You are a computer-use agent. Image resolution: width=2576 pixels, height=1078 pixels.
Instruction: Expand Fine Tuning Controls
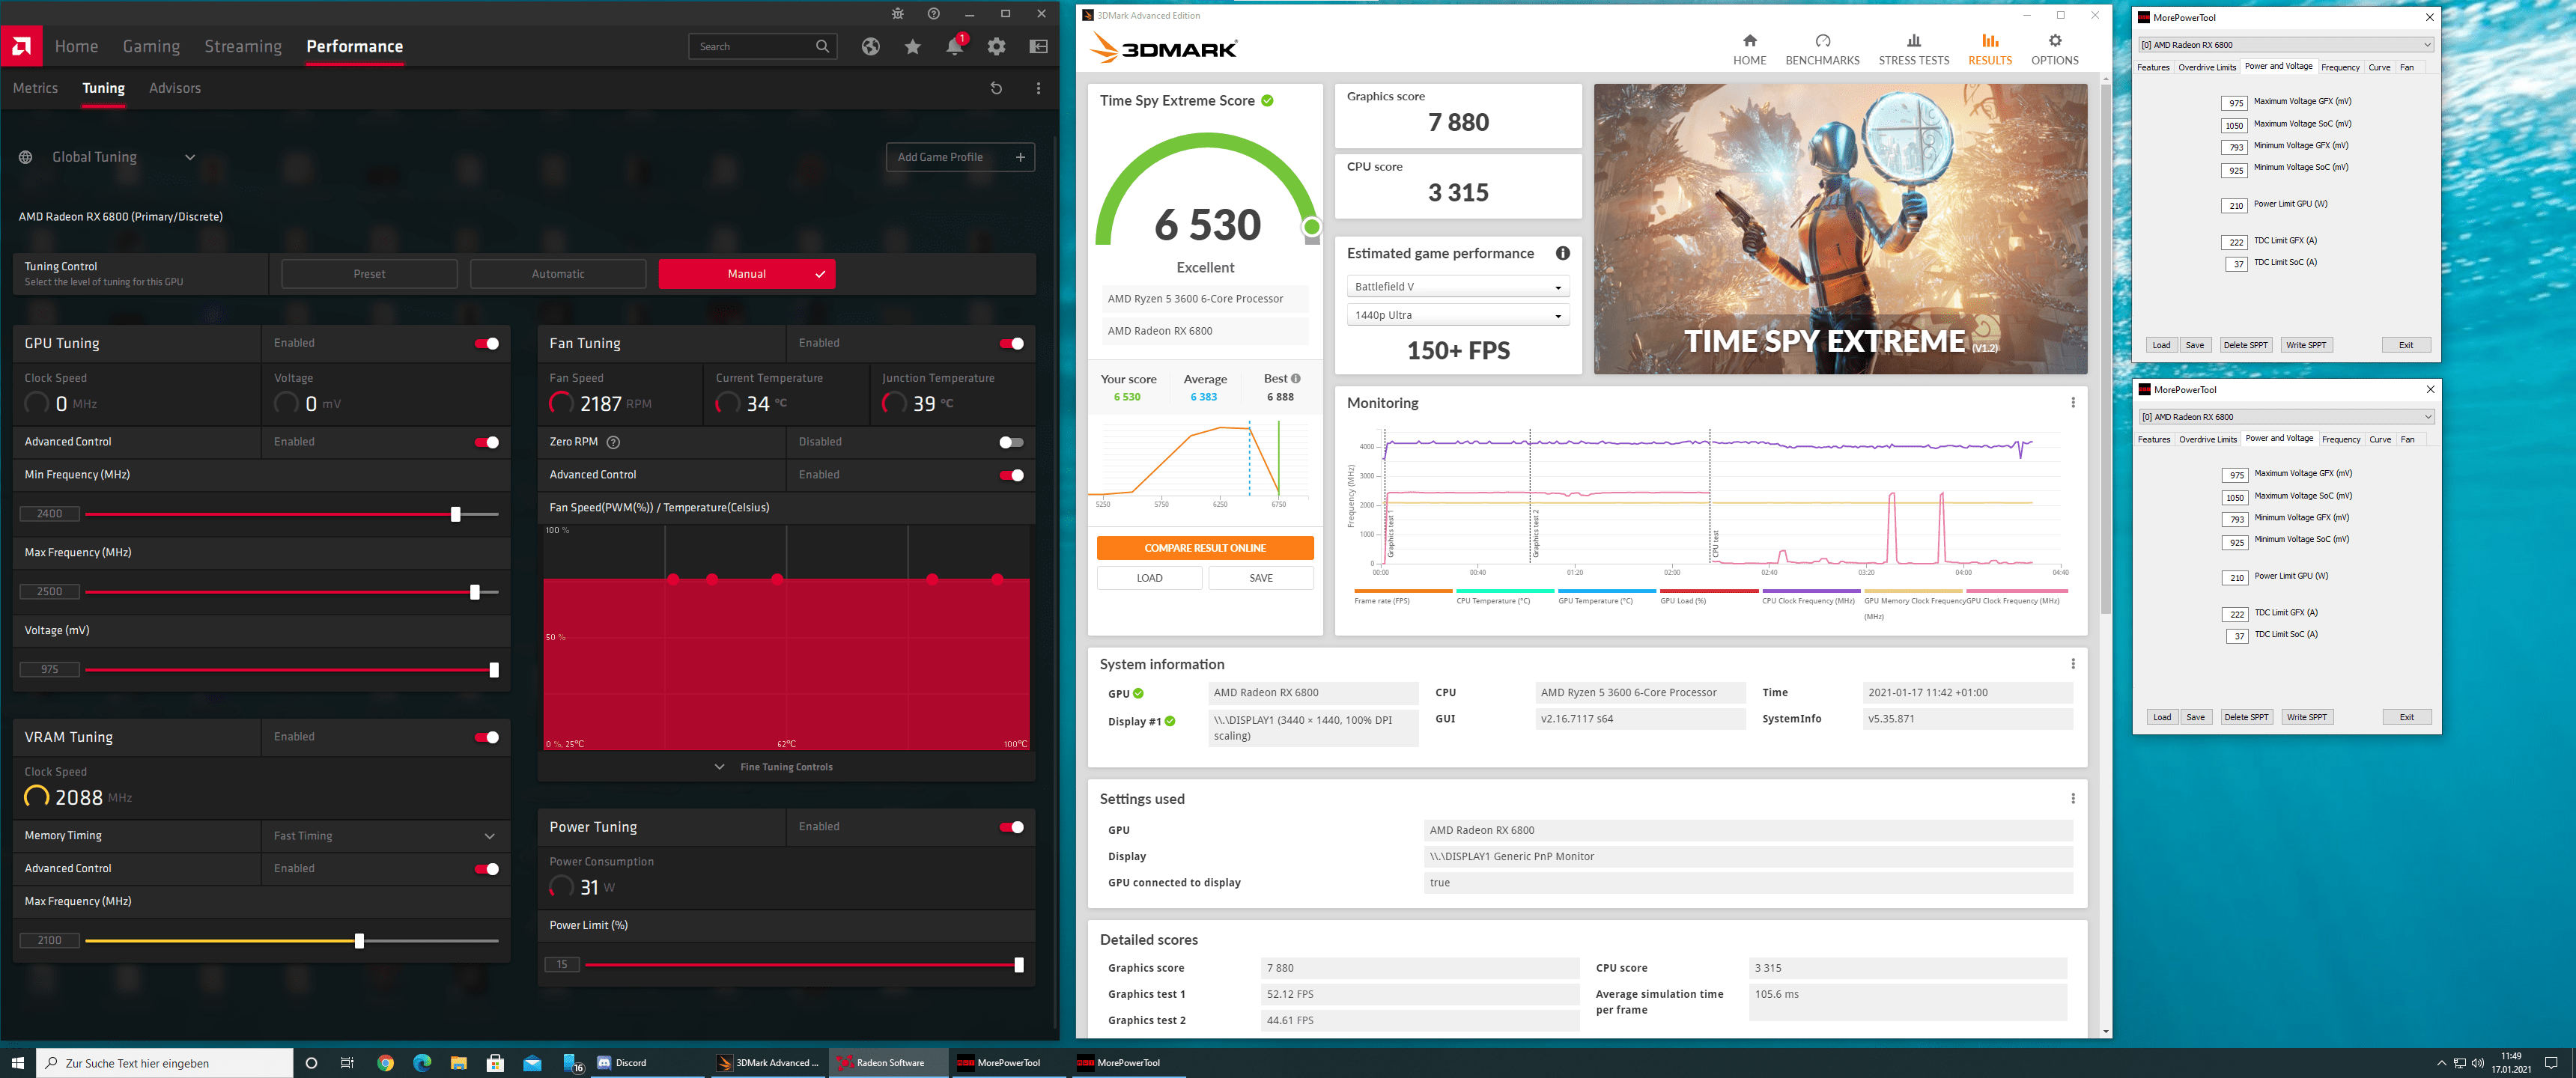click(x=786, y=767)
